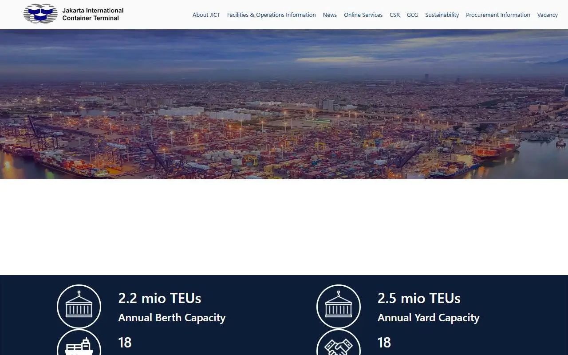Go to the News menu item
568x355 pixels.
[330, 15]
